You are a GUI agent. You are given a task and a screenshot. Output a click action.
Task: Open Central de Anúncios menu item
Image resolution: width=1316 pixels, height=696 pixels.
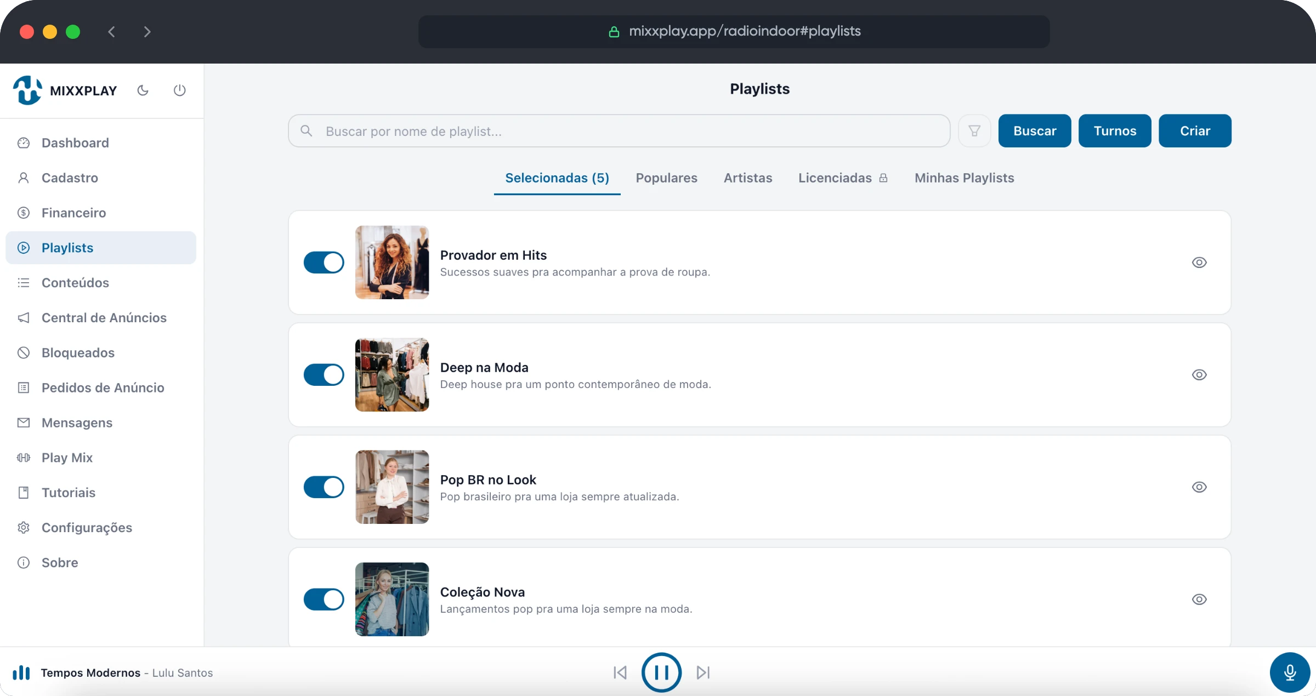[x=101, y=318]
